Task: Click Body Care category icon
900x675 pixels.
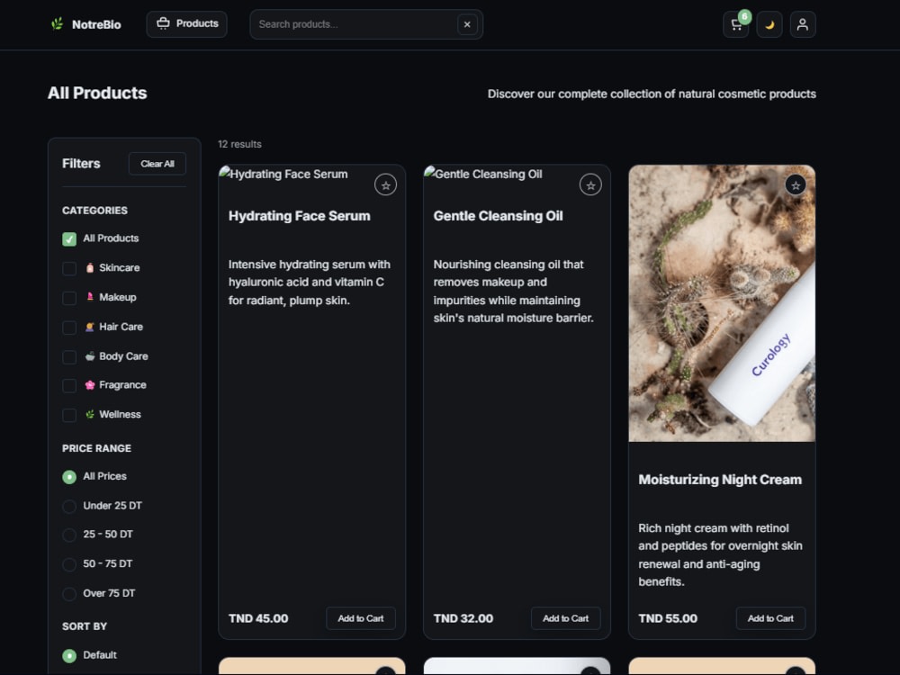Action: tap(89, 355)
